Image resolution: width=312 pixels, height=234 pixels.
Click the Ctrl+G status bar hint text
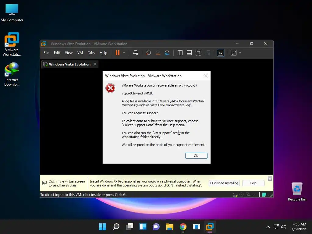tap(83, 195)
